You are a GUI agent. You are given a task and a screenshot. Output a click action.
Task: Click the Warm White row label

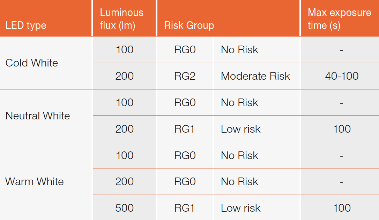coord(35,181)
